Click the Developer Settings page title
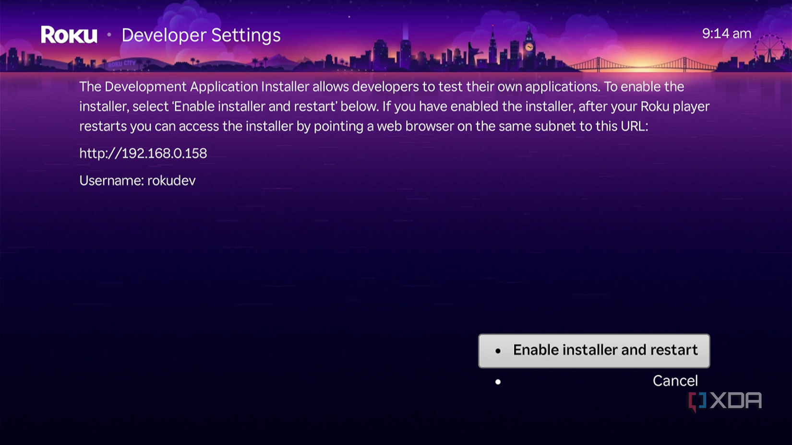Viewport: 792px width, 445px height. click(x=201, y=35)
